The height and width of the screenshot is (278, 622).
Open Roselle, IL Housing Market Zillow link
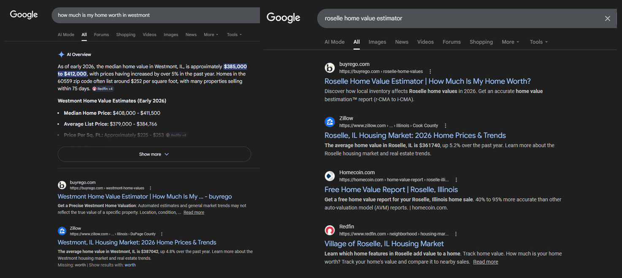pos(415,135)
